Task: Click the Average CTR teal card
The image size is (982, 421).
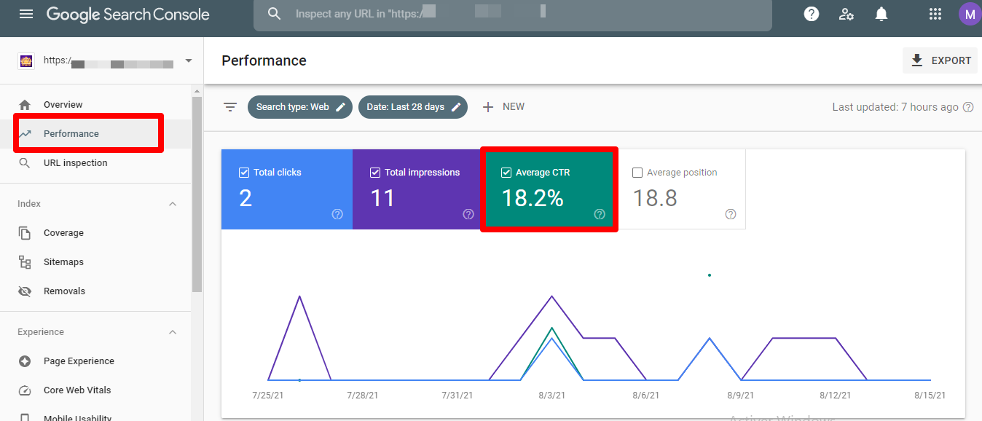Action: 549,190
